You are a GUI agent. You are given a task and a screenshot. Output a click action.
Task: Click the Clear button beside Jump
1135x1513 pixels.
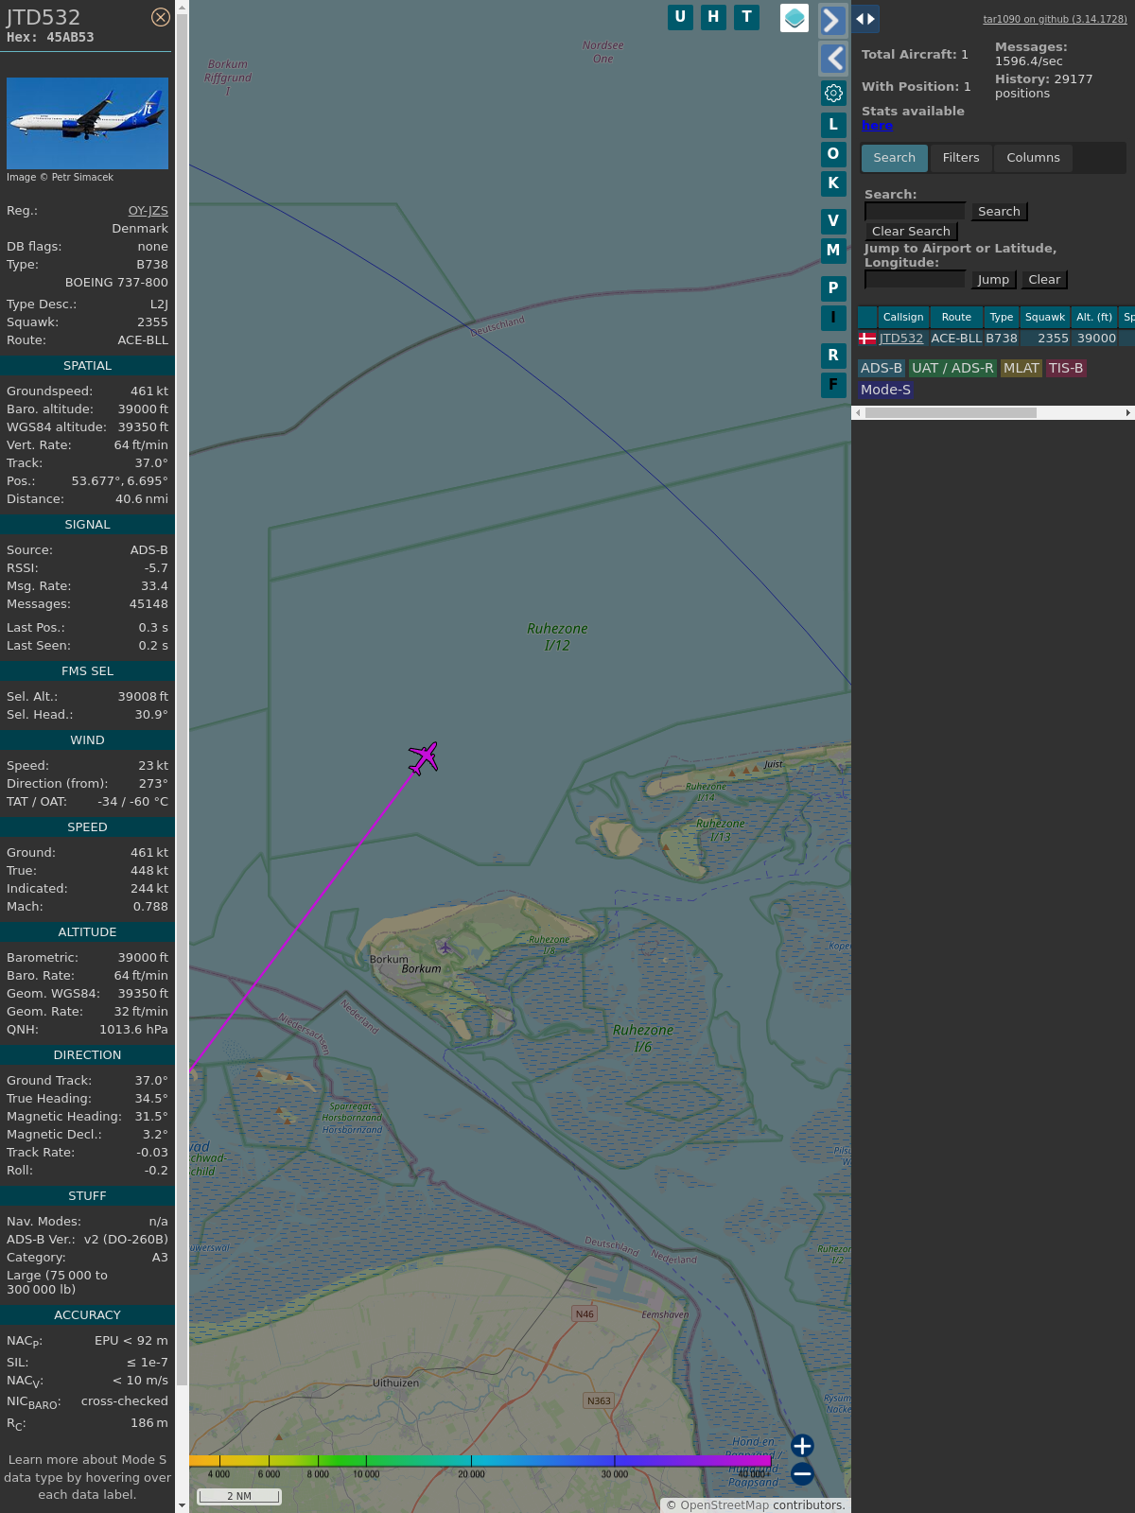1044,280
